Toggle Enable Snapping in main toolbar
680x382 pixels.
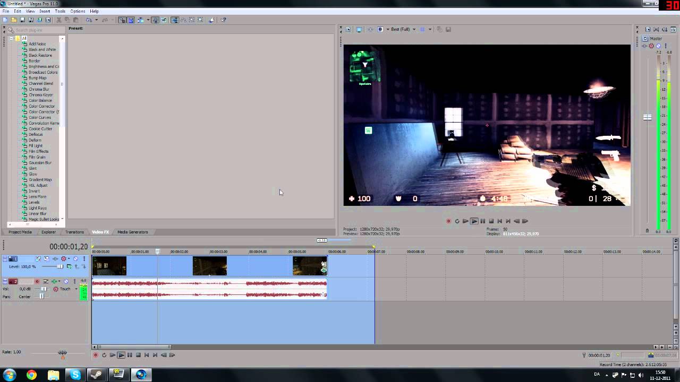point(122,20)
